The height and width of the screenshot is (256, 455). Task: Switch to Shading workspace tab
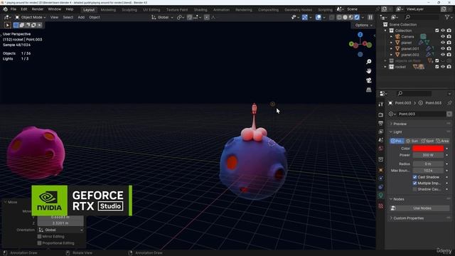(200, 10)
